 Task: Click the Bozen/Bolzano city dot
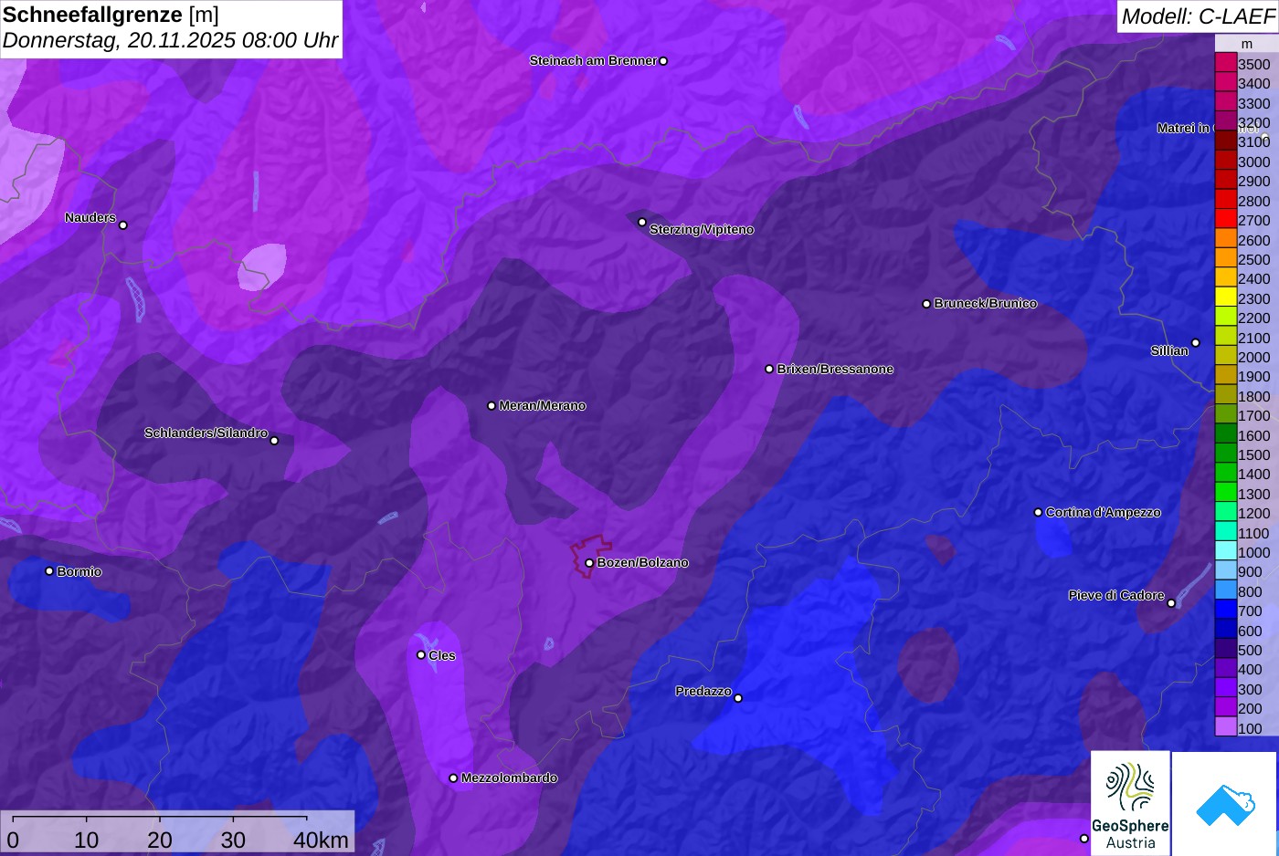tap(589, 563)
